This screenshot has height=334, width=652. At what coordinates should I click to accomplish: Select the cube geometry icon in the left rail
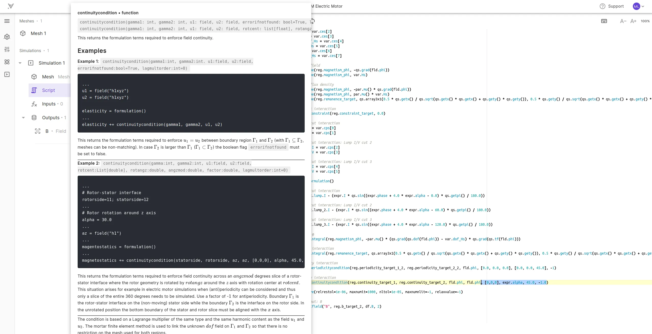[7, 37]
